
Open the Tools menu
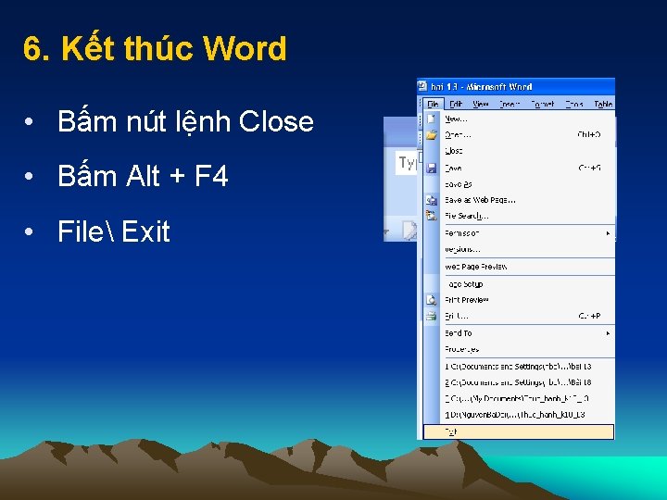(x=573, y=104)
